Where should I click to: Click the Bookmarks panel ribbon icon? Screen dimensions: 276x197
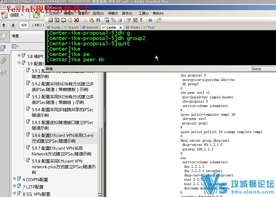(x=3, y=48)
